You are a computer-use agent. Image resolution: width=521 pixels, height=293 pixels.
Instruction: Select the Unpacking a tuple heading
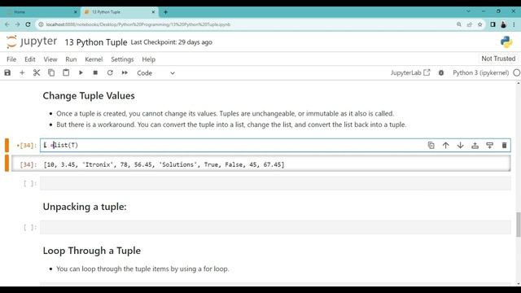tap(85, 207)
